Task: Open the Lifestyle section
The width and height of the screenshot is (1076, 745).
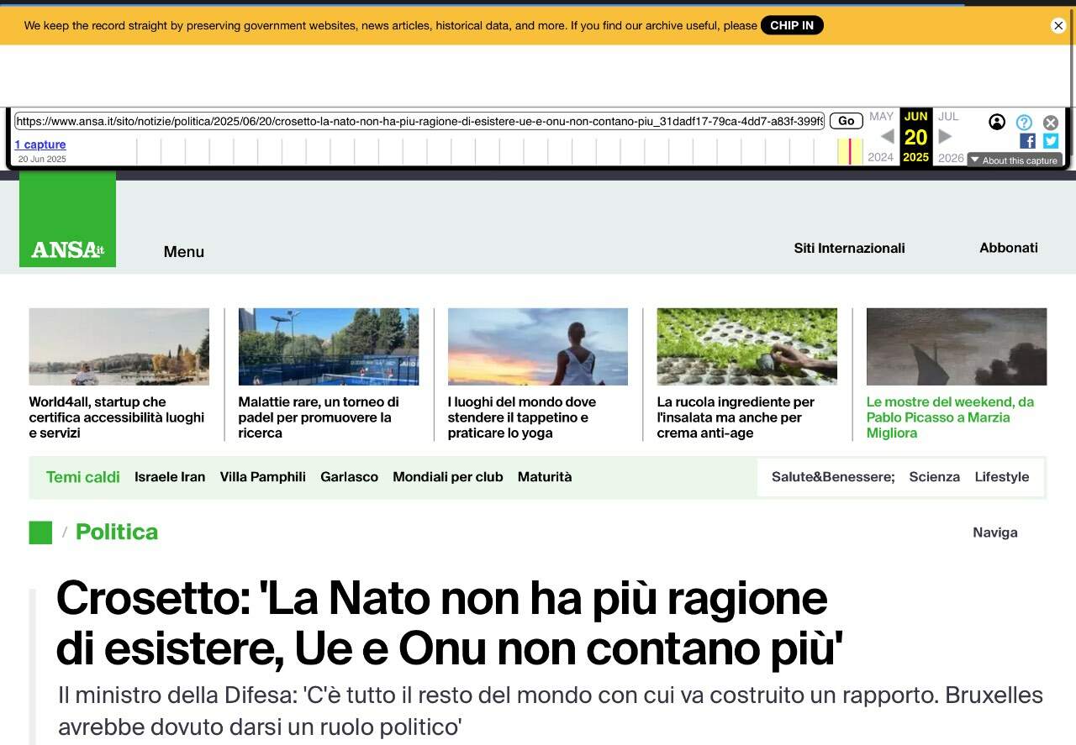Action: [1002, 477]
